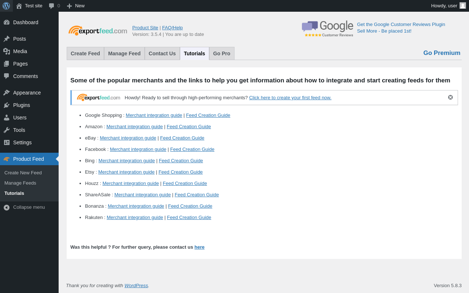Switch to the Create Feed tab
The height and width of the screenshot is (293, 469).
point(85,53)
